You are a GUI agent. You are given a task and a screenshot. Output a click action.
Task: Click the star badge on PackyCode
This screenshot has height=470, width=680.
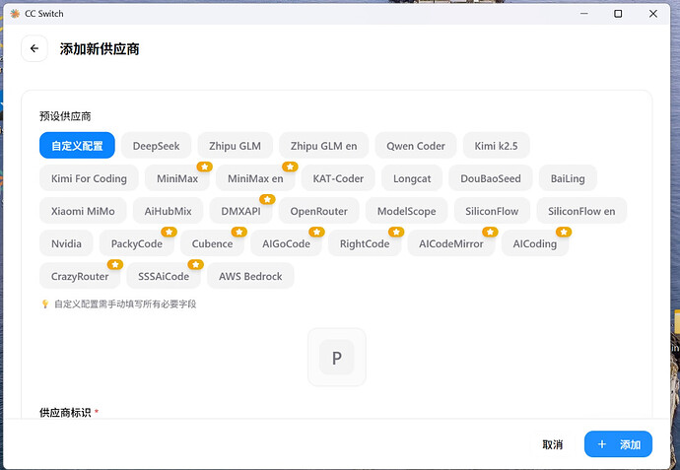pos(170,232)
